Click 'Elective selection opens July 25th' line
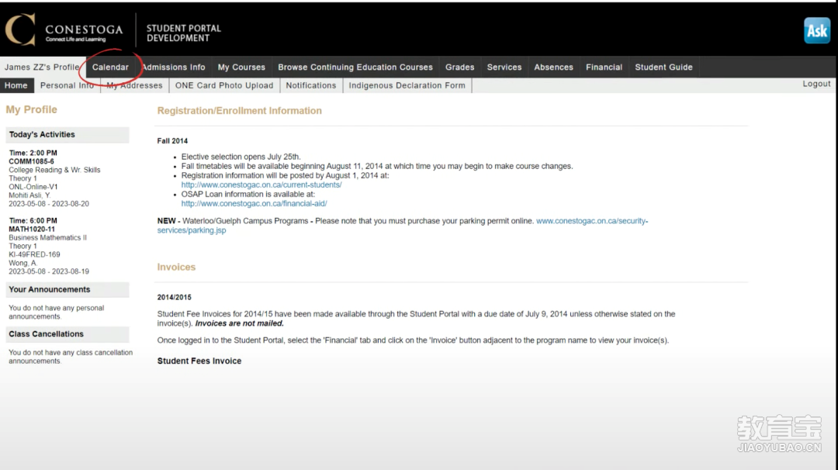Viewport: 838px width, 470px height. click(x=241, y=157)
